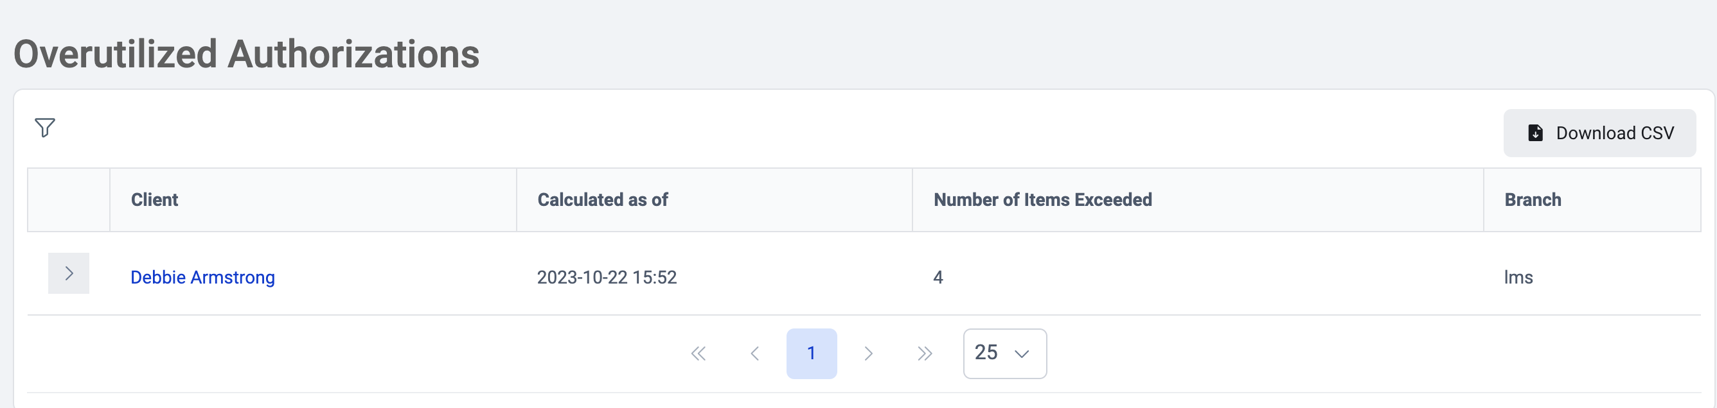Screen dimensions: 1717x408
Task: Expand the Debbie Armstrong row details
Action: click(x=69, y=273)
